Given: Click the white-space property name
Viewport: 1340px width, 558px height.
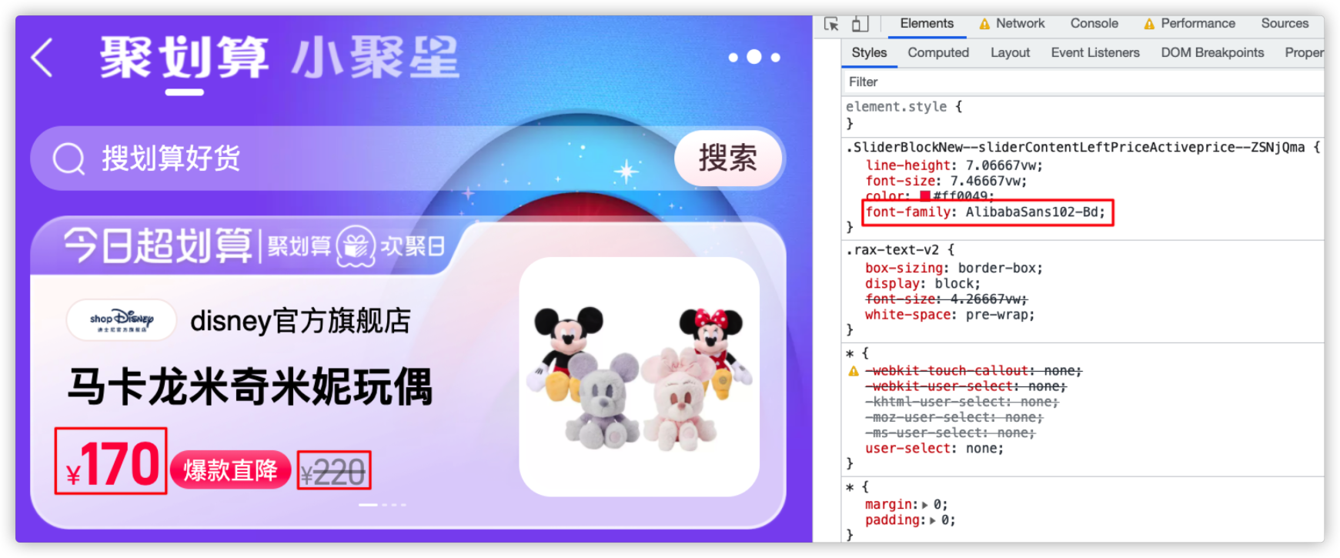Looking at the screenshot, I should [x=908, y=315].
